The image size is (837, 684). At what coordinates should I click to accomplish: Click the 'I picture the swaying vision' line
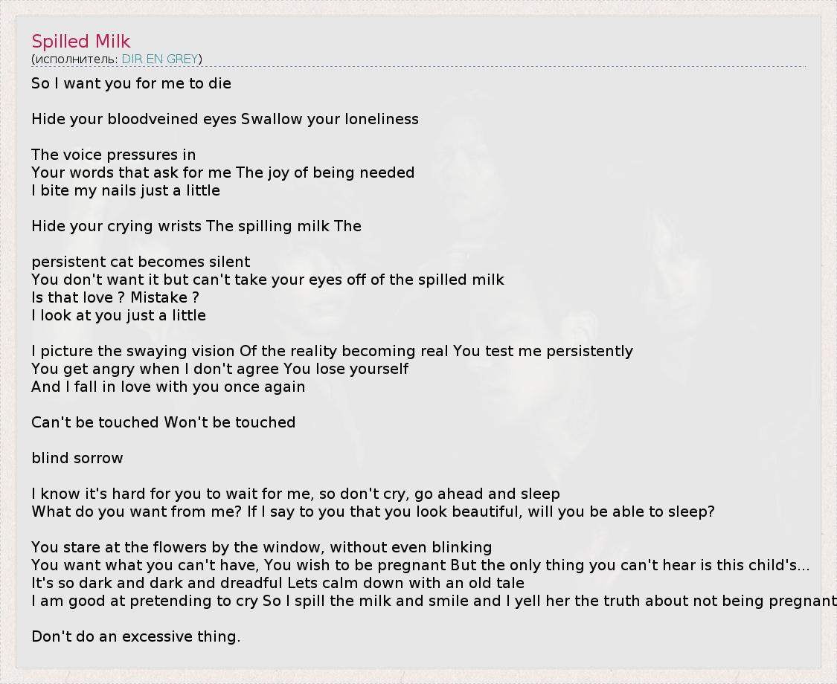coord(332,351)
